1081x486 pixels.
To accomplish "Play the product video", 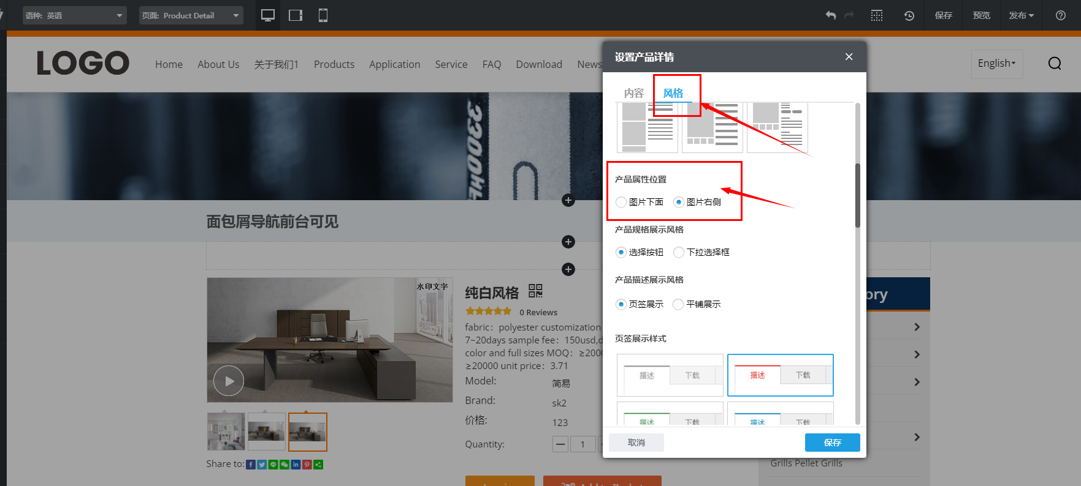I will tap(229, 381).
